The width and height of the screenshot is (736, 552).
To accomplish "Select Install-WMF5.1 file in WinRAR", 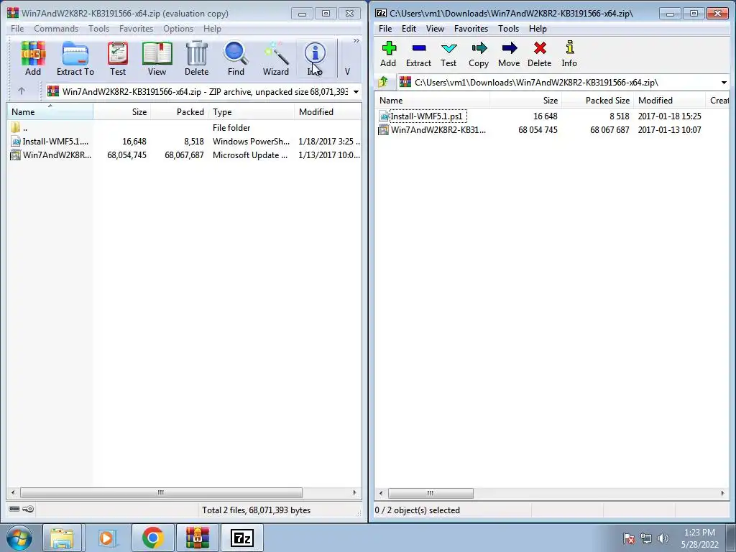I will (184, 142).
